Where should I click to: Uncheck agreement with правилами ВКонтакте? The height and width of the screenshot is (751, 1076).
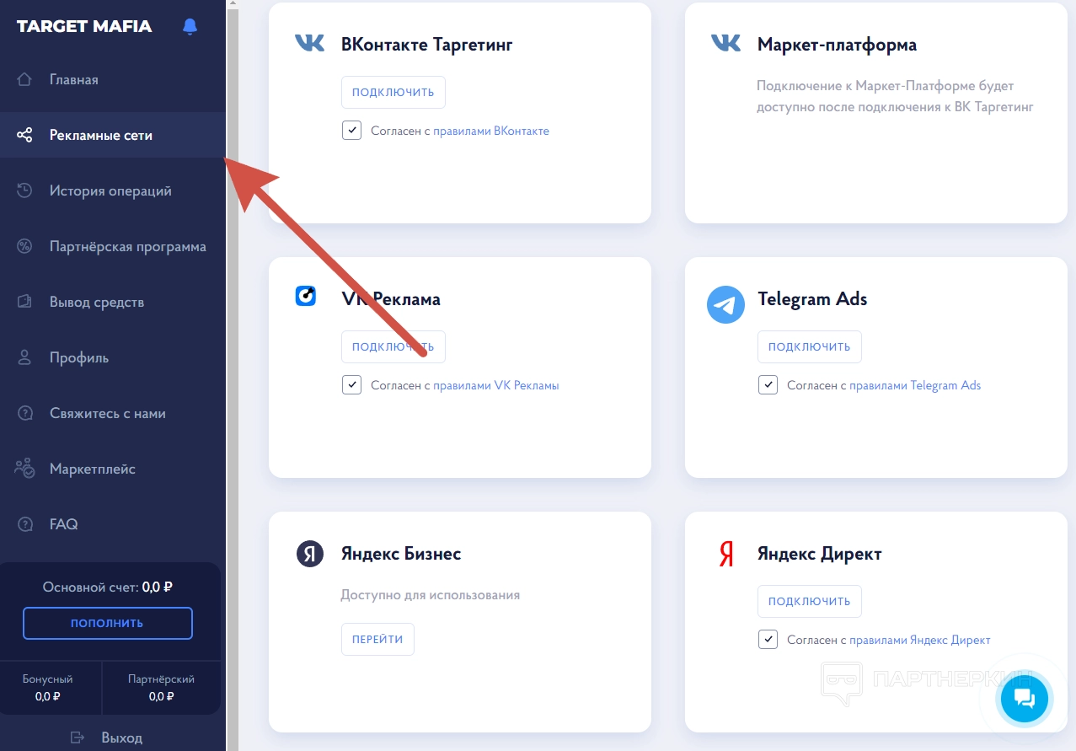pyautogui.click(x=351, y=131)
